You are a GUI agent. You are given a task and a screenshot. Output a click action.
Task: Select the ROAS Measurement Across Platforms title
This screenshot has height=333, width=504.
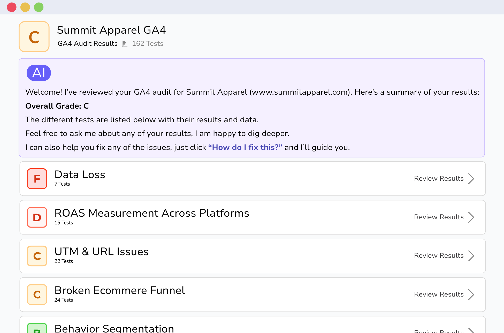152,213
